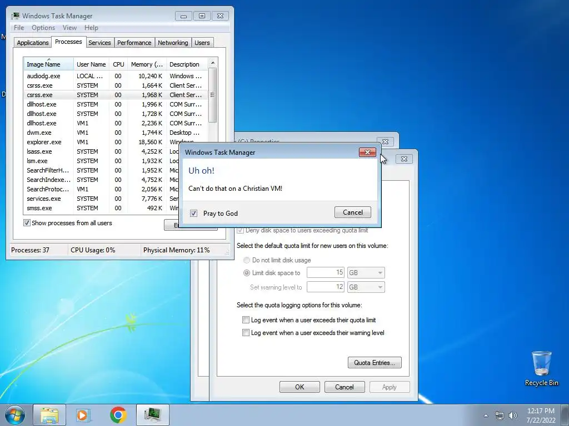Click the Processes: 37 status entry

(30, 250)
